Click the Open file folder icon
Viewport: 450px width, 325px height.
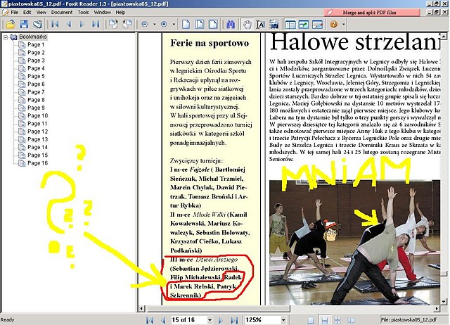point(11,25)
